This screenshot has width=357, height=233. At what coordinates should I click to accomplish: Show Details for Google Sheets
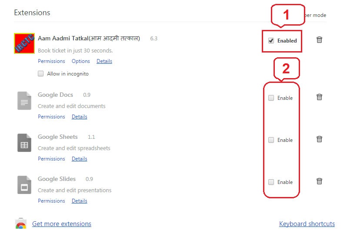80,159
